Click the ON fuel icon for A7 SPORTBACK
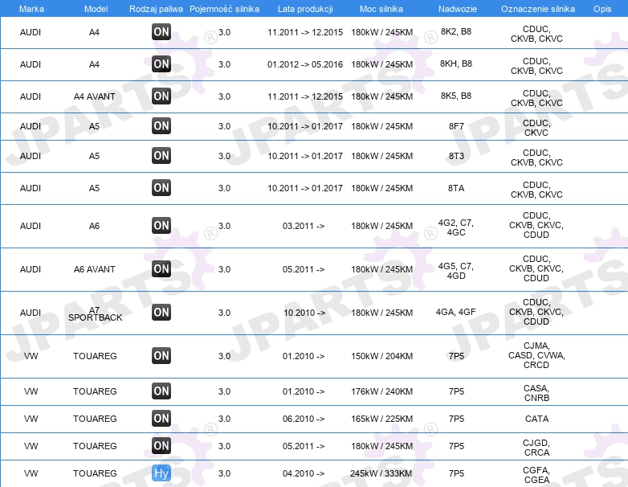Image resolution: width=628 pixels, height=487 pixels. [x=161, y=313]
